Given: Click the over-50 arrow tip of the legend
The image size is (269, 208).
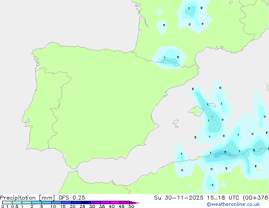Looking at the screenshot, I should (x=134, y=202).
